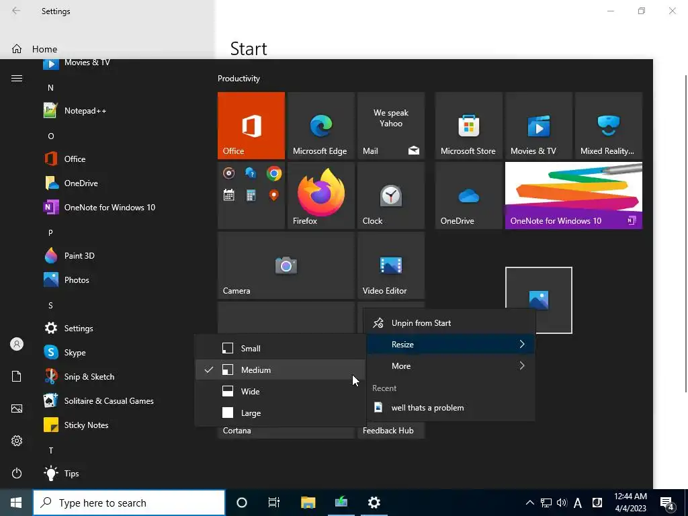Switch to Settings app on the taskbar
The height and width of the screenshot is (516, 688).
pyautogui.click(x=374, y=503)
